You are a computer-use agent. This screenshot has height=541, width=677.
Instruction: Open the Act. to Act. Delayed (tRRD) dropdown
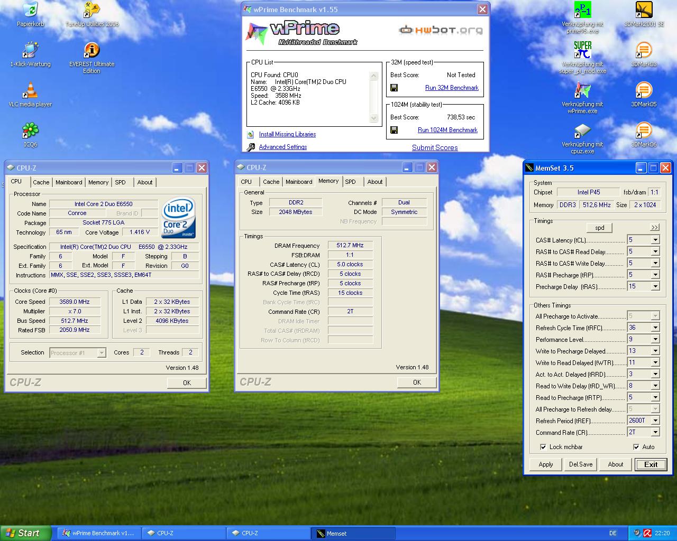coord(655,374)
